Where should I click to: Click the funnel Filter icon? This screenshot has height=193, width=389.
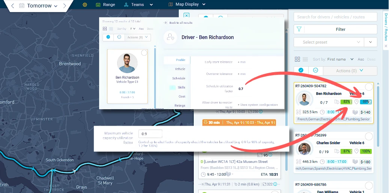click(x=299, y=29)
